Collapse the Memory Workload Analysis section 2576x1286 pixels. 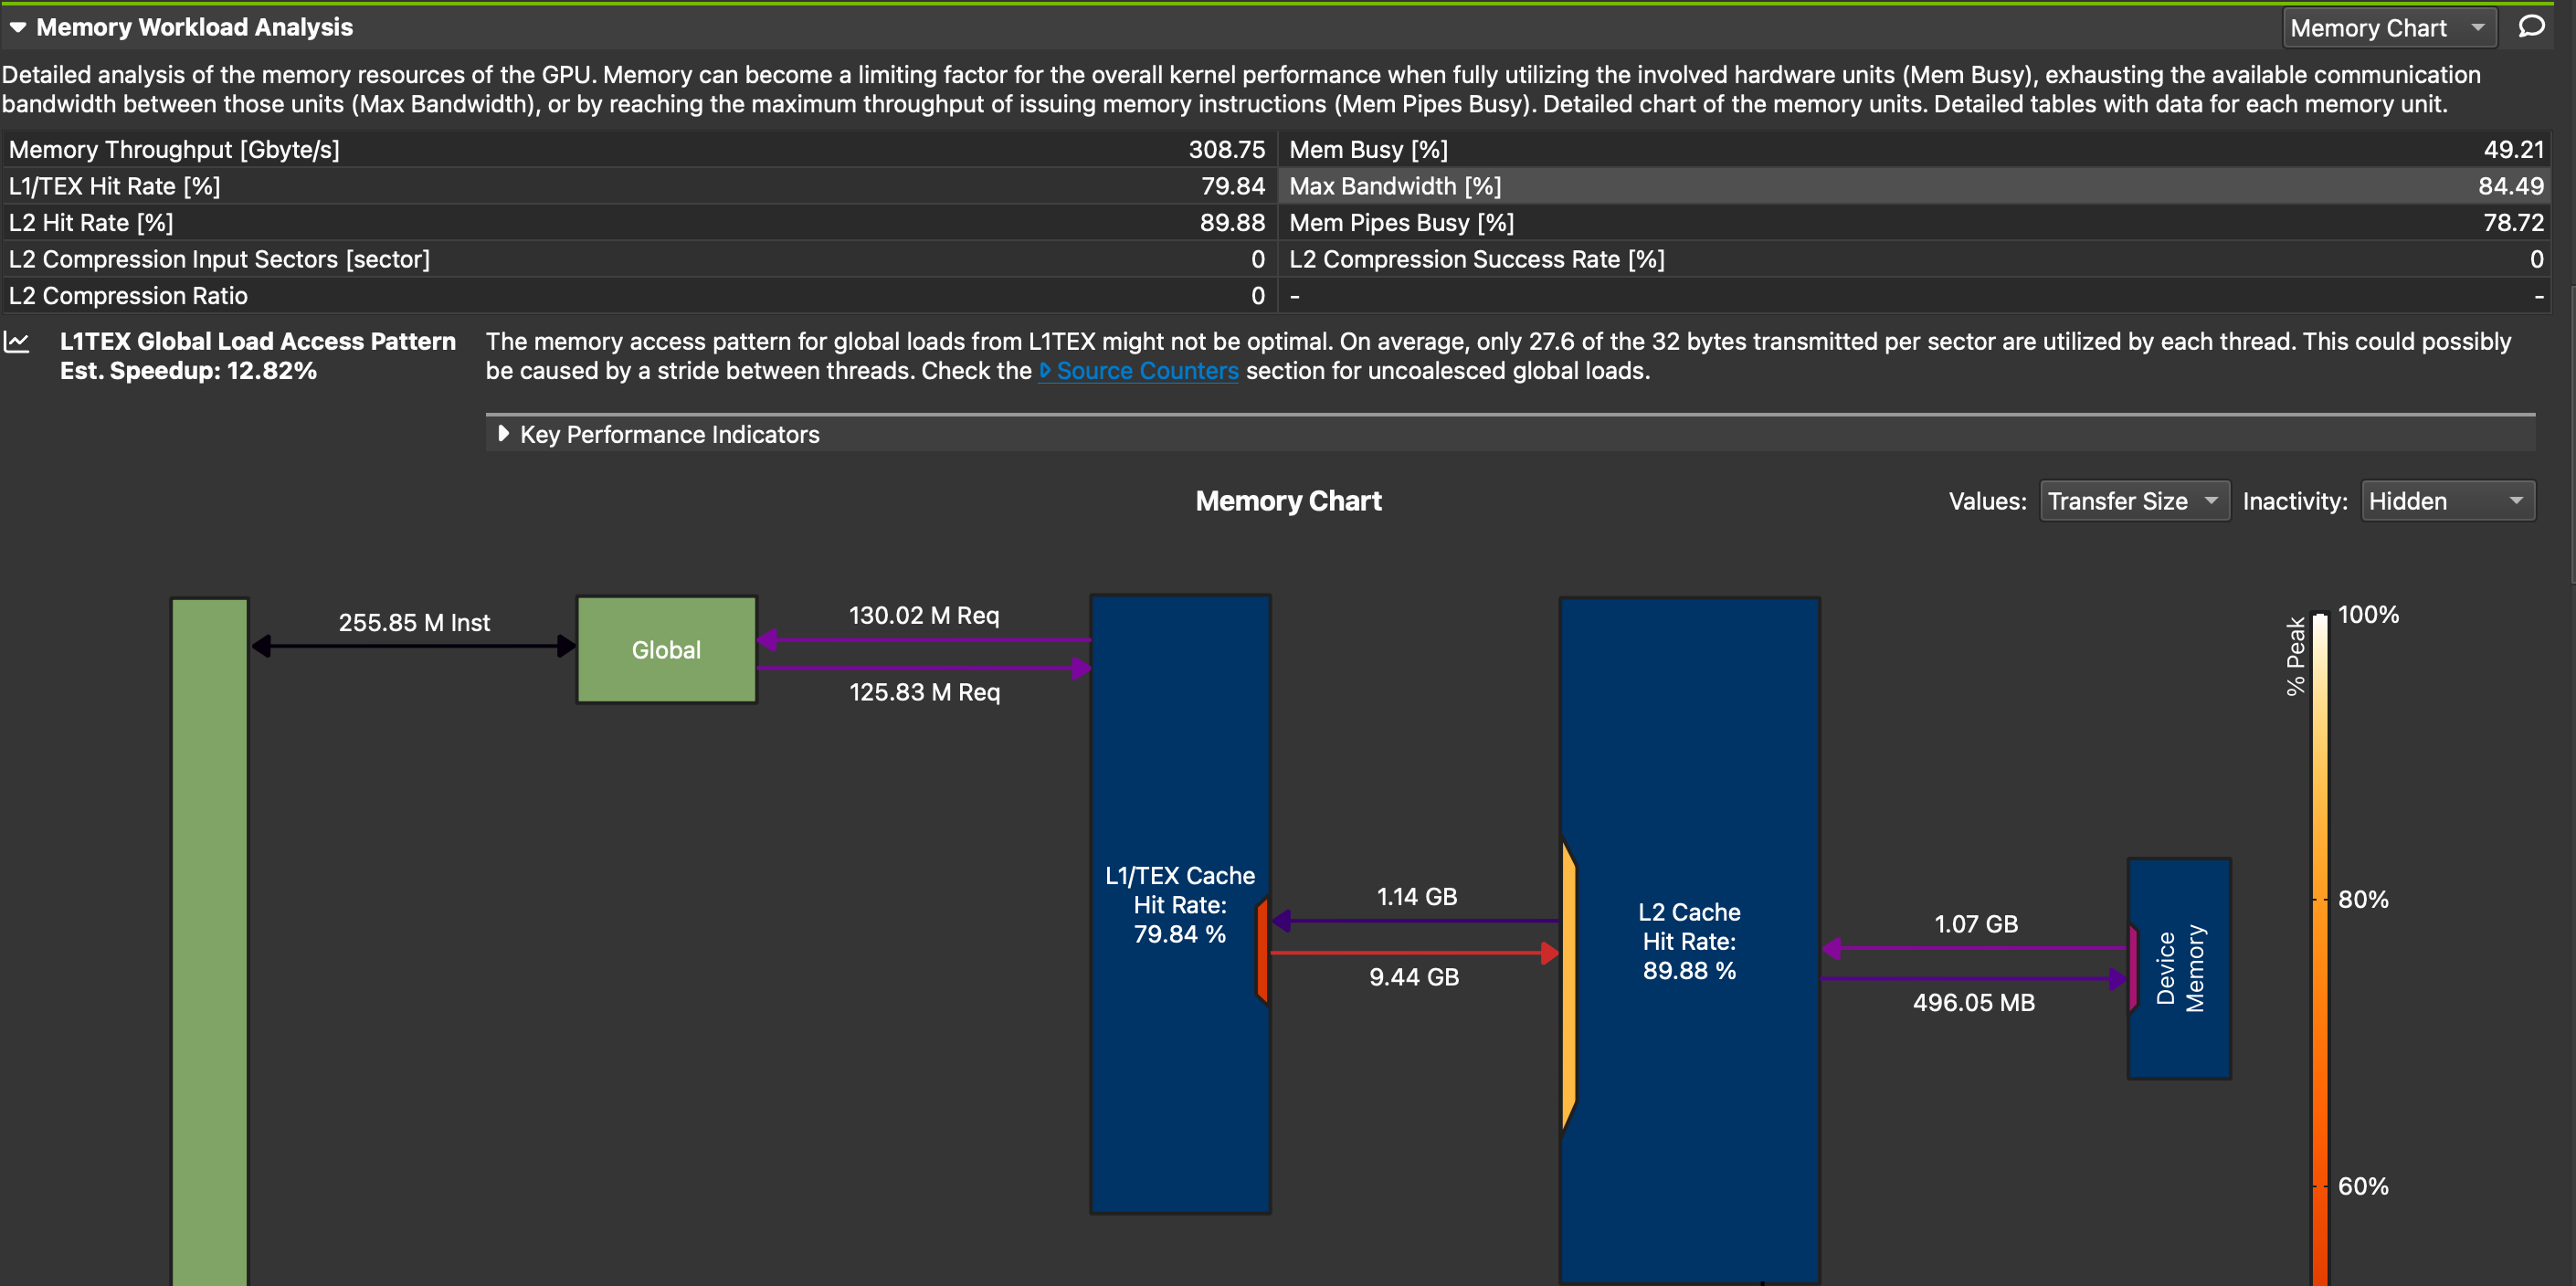pyautogui.click(x=18, y=27)
